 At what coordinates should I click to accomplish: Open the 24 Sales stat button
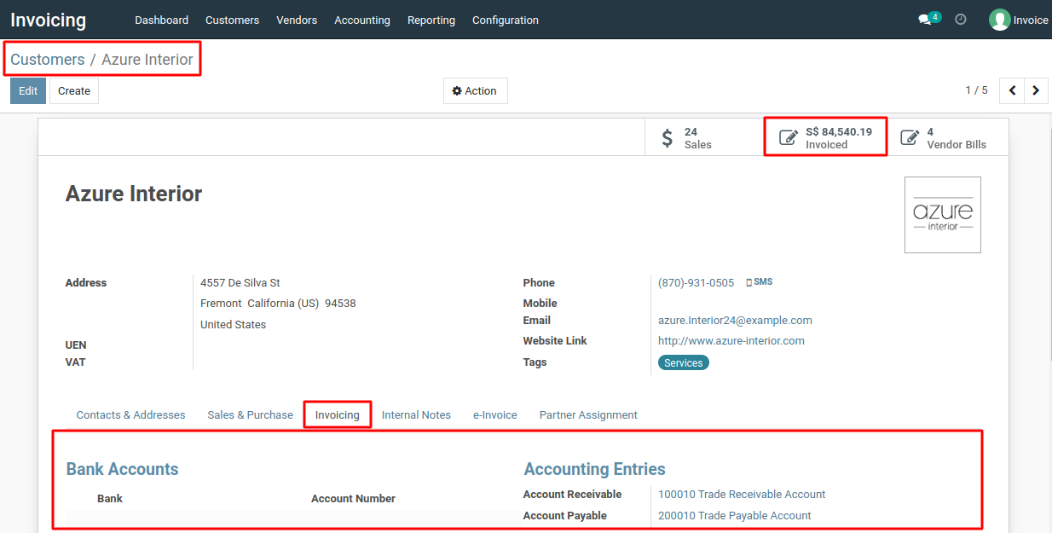(705, 137)
